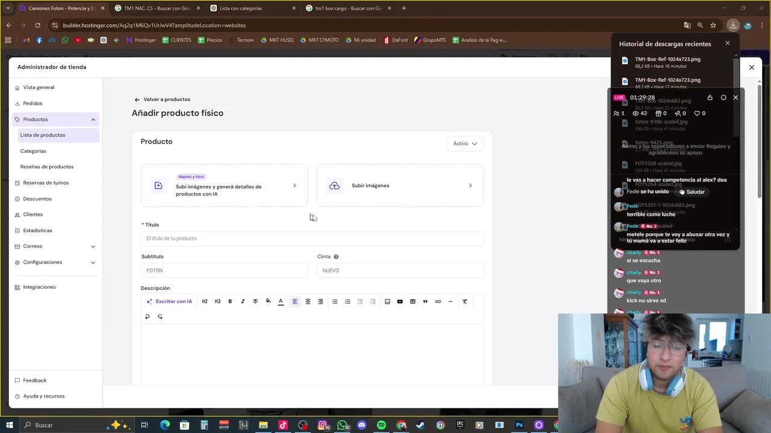Center align description text
Viewport: 771px width, 433px height.
308,301
